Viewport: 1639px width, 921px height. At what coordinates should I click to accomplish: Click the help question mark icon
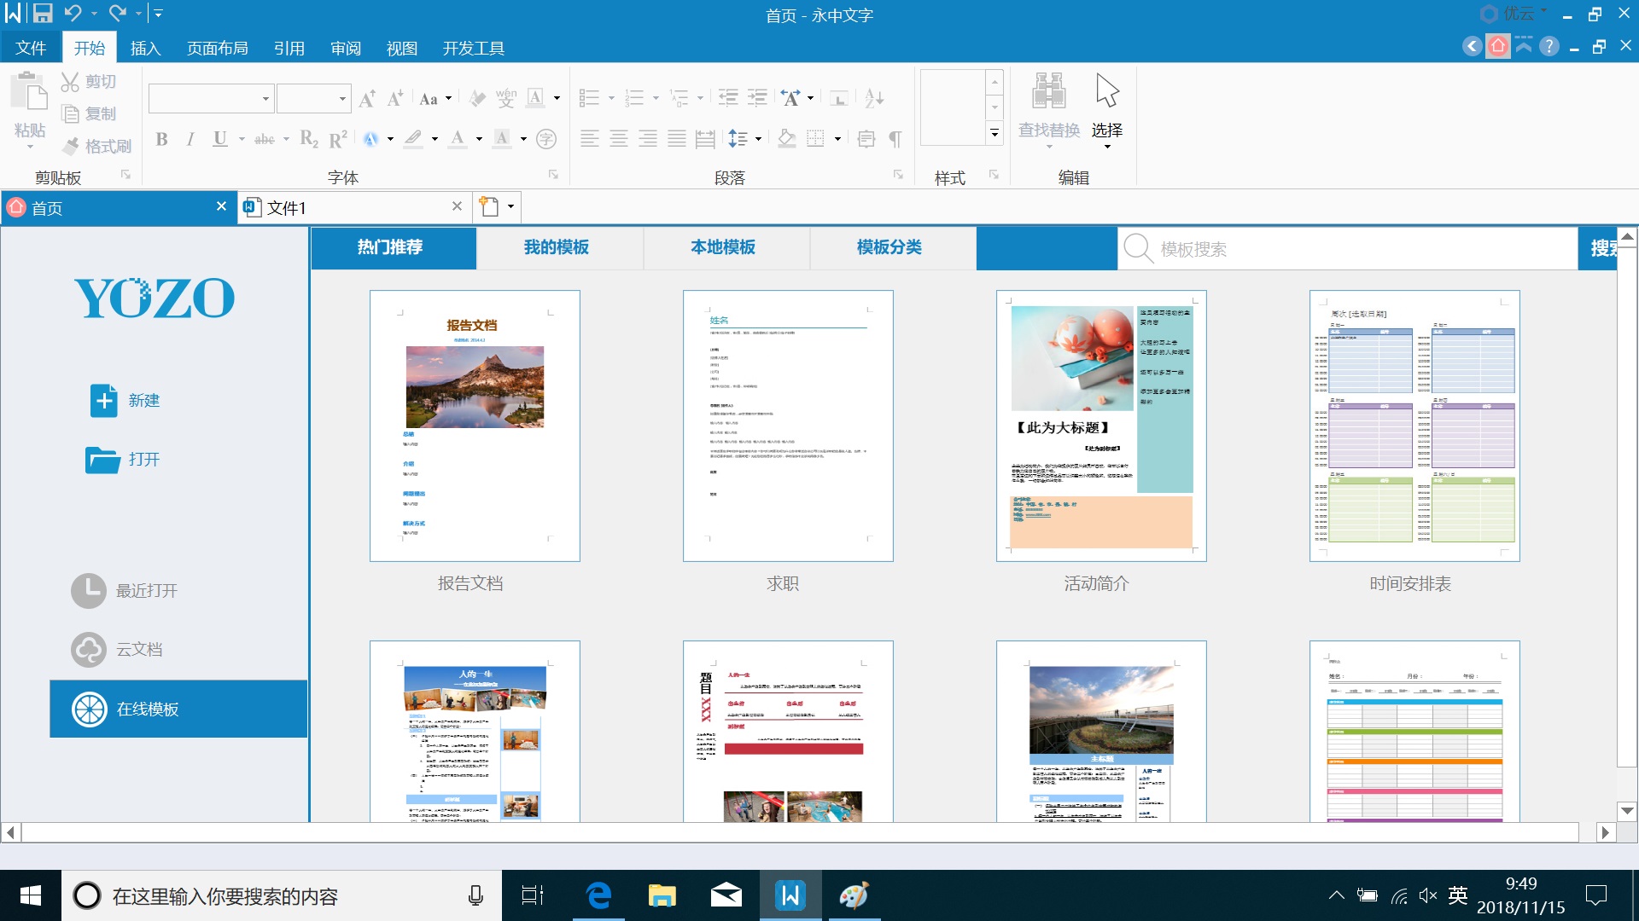[x=1549, y=47]
